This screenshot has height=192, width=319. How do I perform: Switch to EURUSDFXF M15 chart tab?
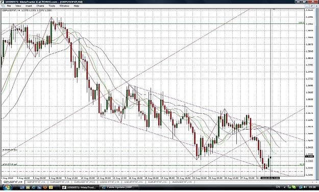point(84,182)
